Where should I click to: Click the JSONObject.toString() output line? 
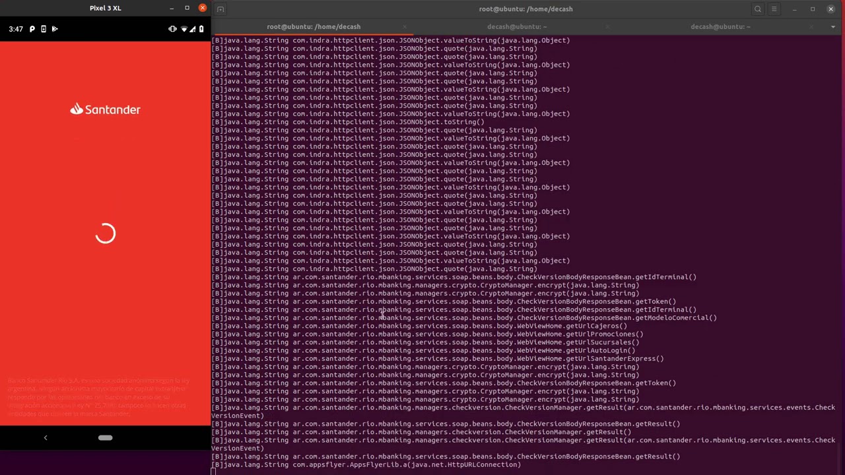pos(348,122)
